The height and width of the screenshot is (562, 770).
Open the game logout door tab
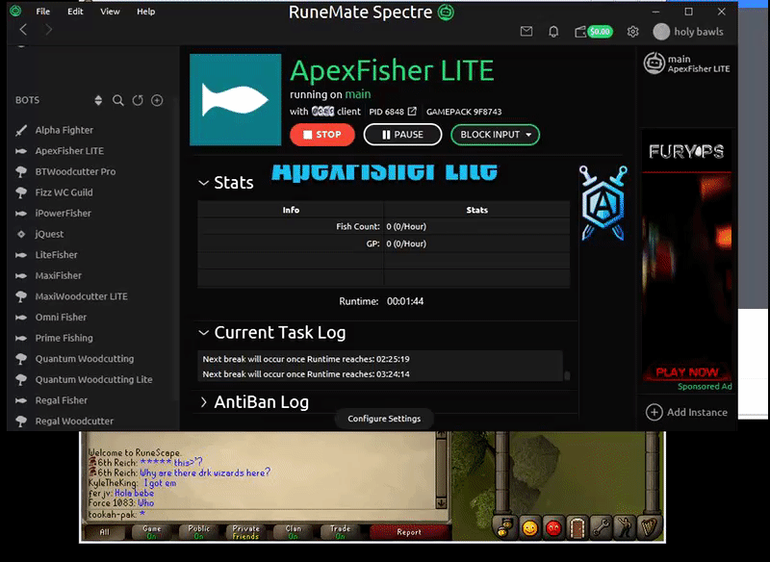click(x=577, y=528)
